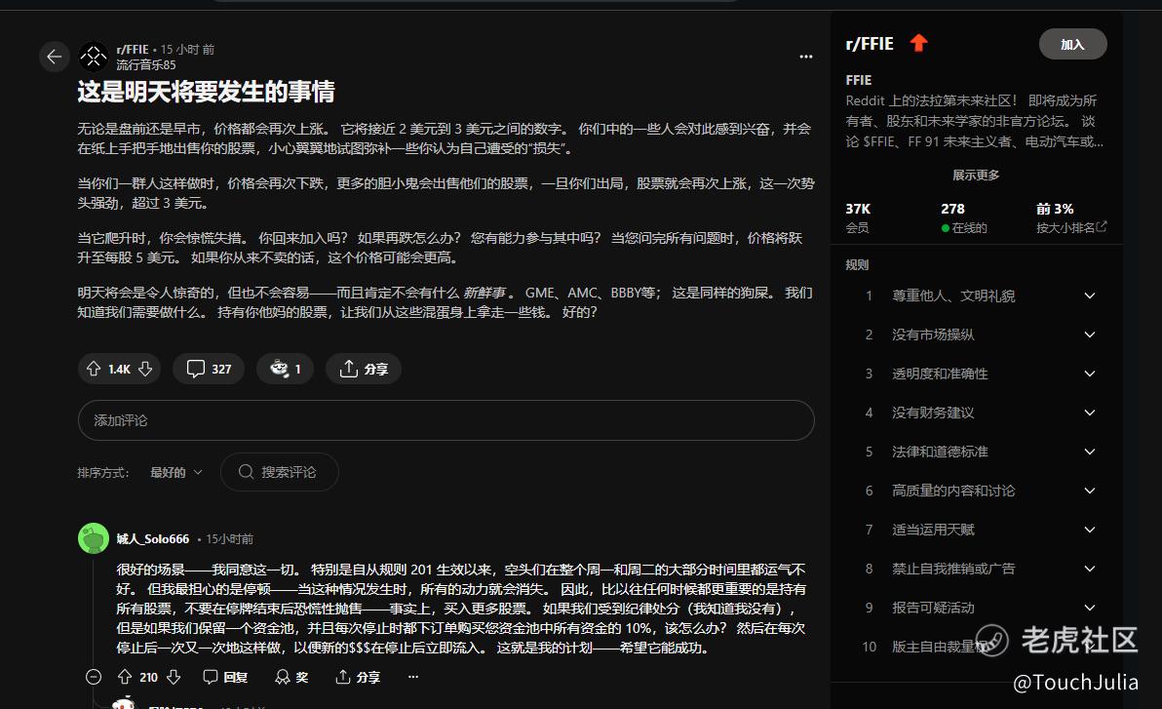This screenshot has height=709, width=1162.
Task: Open the Solo666 commenter's username link
Action: click(153, 538)
